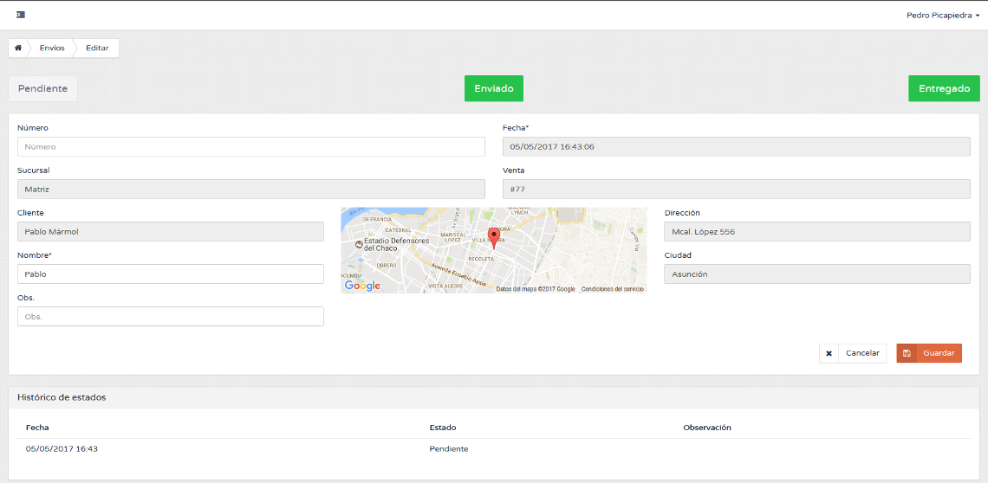Focus the Nombre field containing Pablo

(171, 274)
